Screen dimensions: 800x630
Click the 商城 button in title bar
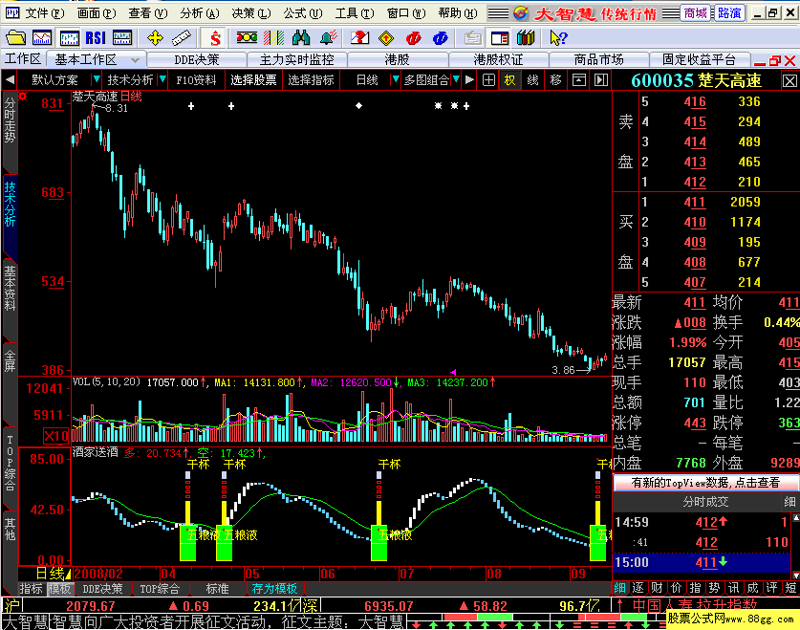(696, 12)
